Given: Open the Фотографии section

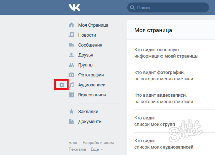Looking at the screenshot, I should click(x=91, y=75).
